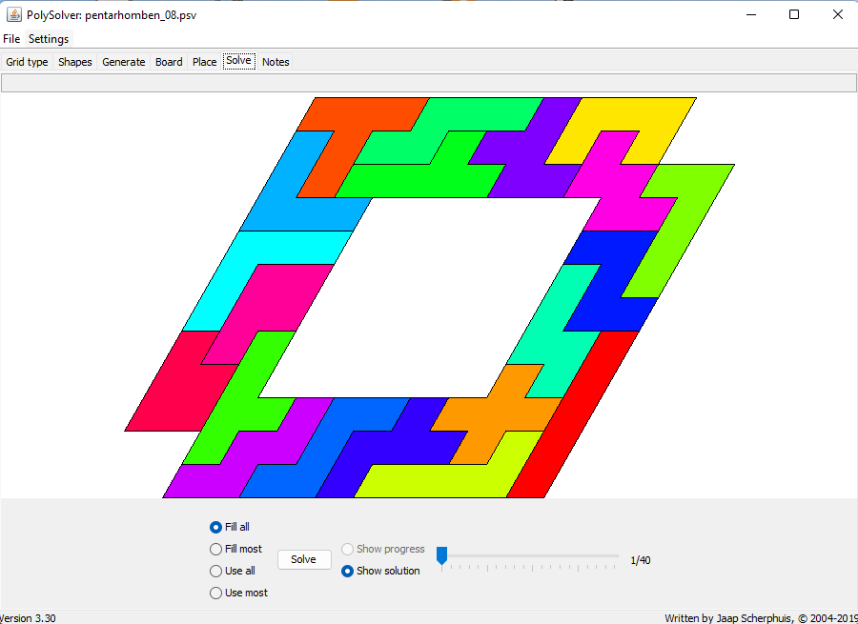858x624 pixels.
Task: Switch to the Grid type tab
Action: click(27, 62)
